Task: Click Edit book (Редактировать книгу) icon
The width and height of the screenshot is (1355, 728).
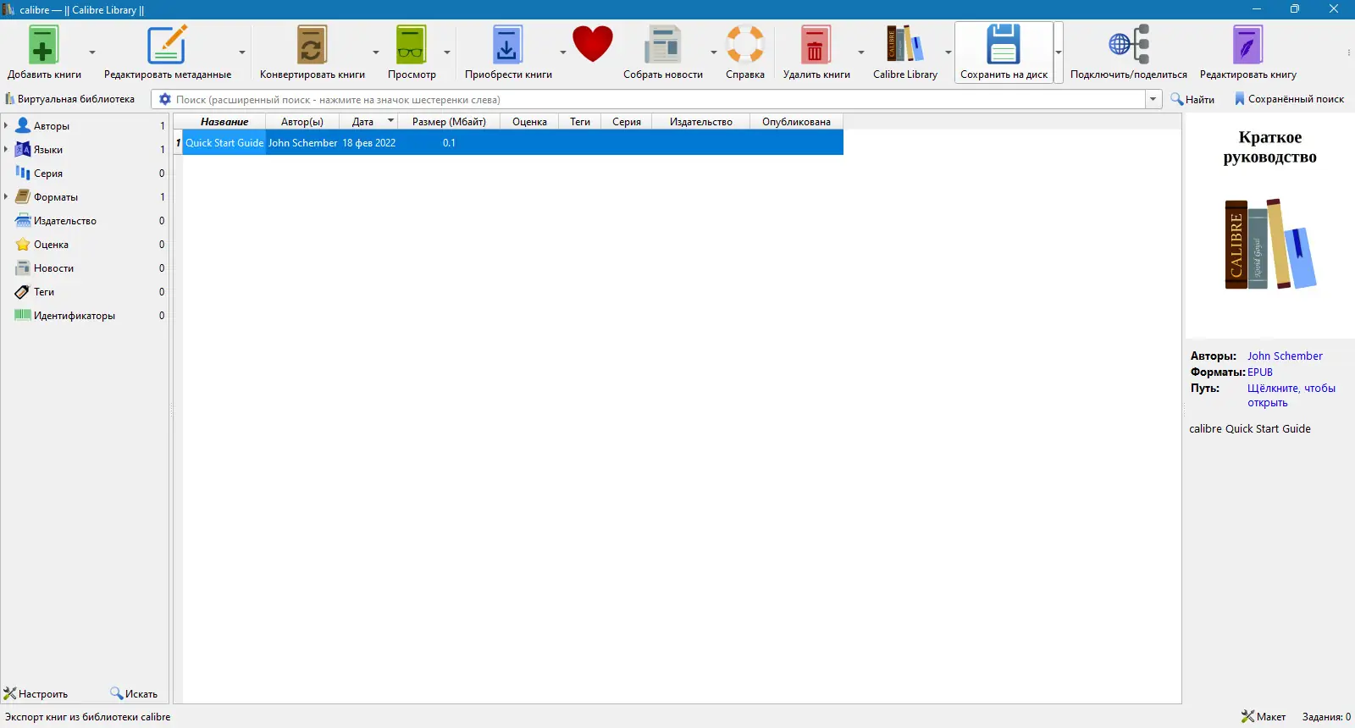Action: [1247, 45]
